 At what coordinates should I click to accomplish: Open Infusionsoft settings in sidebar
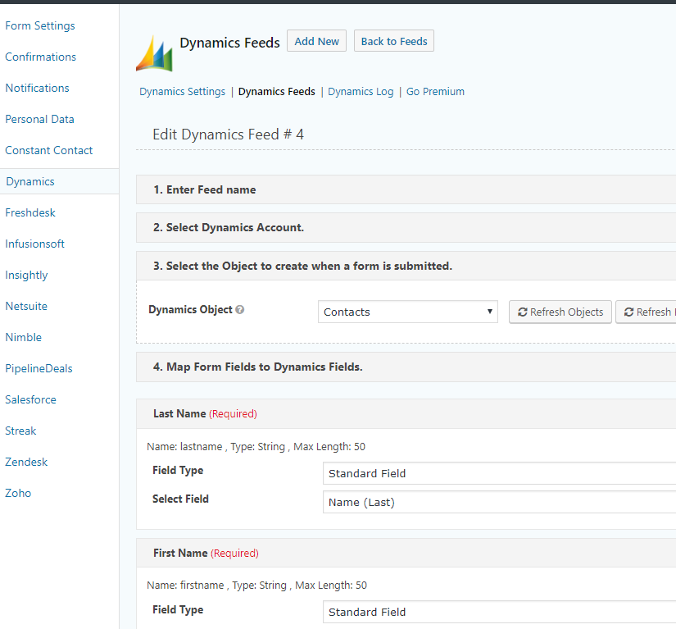34,244
